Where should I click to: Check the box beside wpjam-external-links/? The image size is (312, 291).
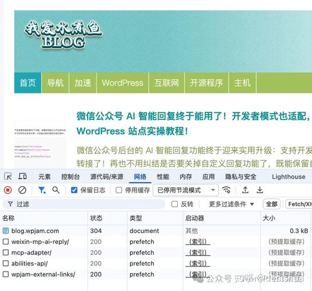click(6, 274)
